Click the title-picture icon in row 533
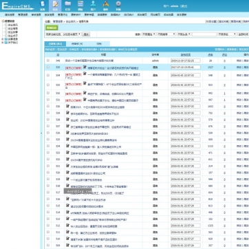Viewport: 249px width, 249px height. (x=85, y=83)
